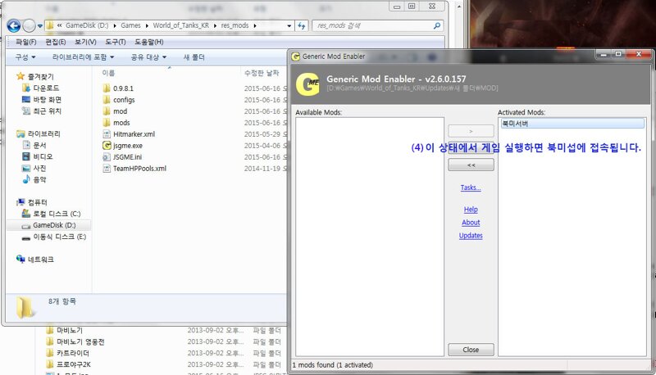Open 파일(F) menu
Viewport: 656px width, 375px height.
26,42
